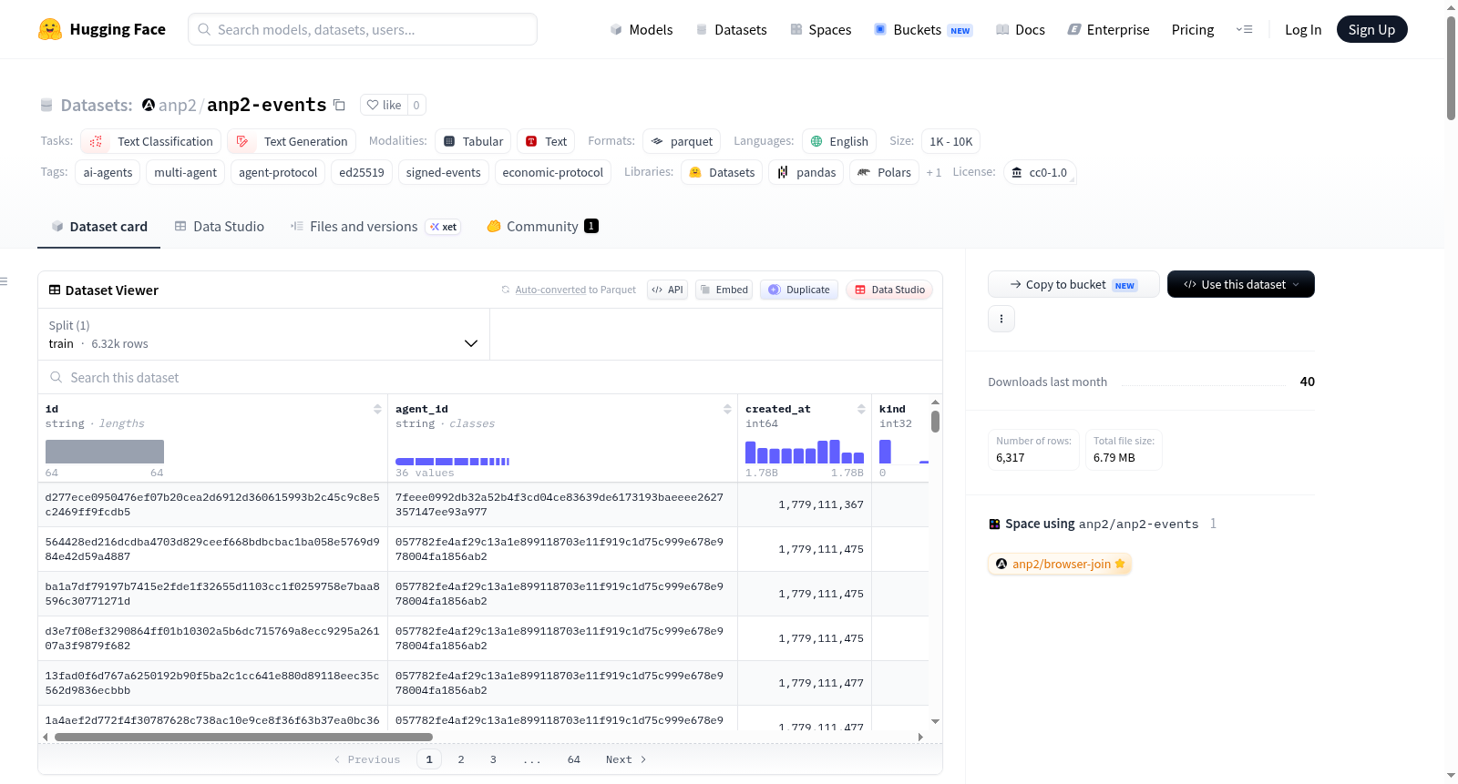
Task: Go to page 2 of results
Action: pos(461,759)
